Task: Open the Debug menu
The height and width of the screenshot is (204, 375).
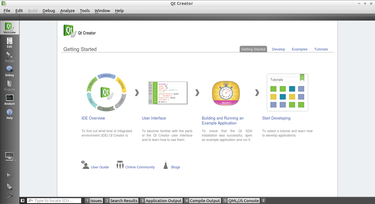Action: tap(49, 11)
